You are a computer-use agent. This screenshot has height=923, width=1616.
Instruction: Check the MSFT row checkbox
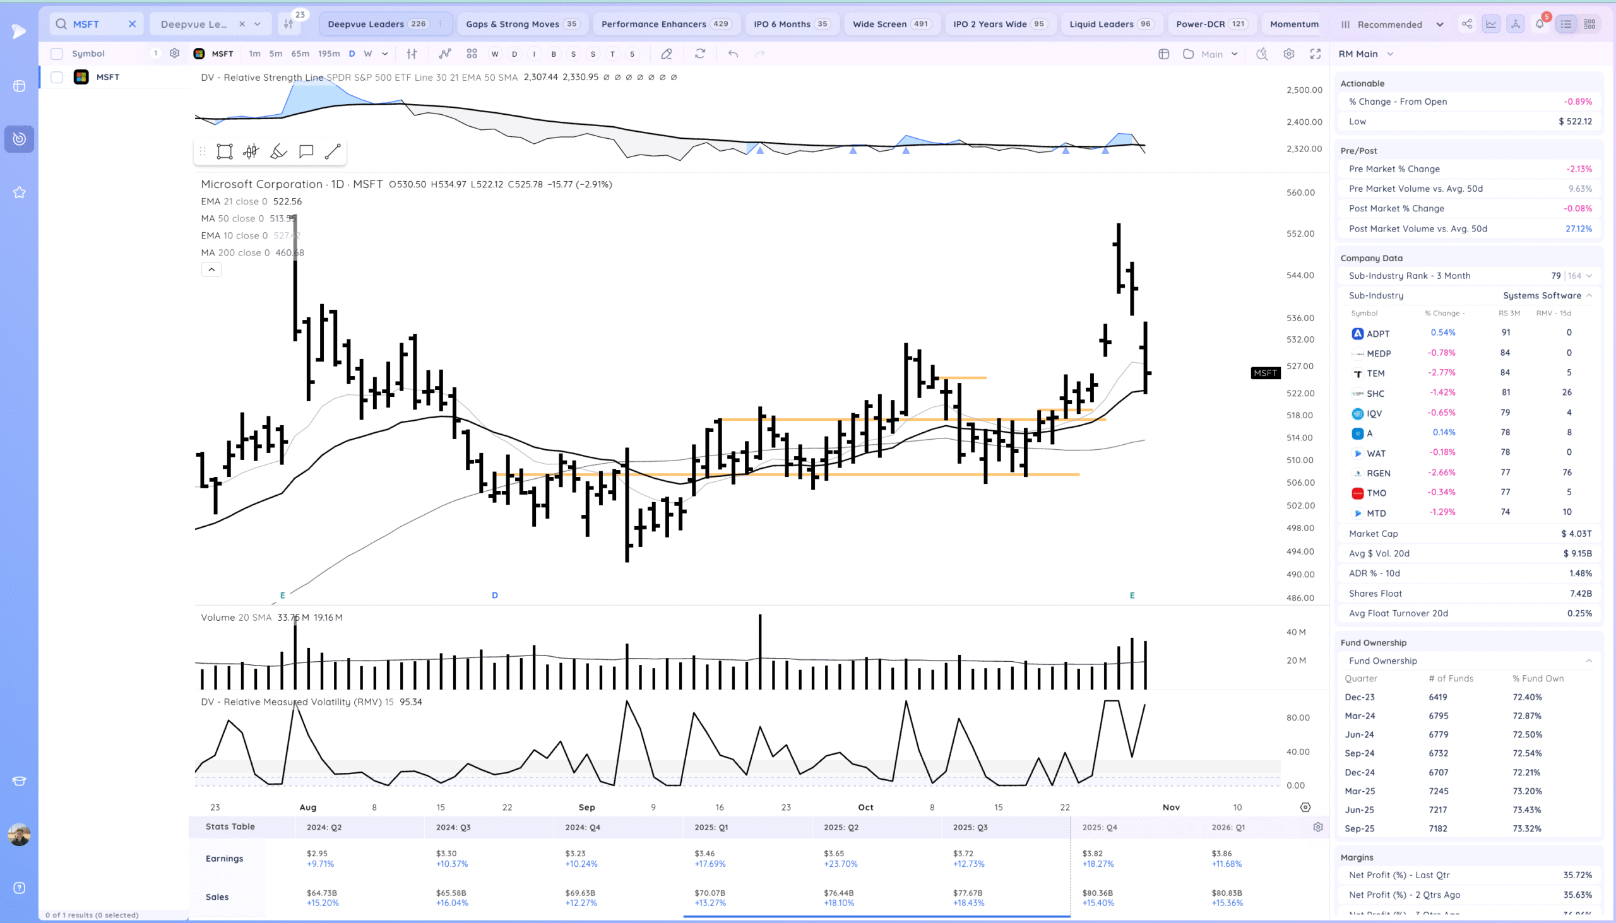pos(57,78)
